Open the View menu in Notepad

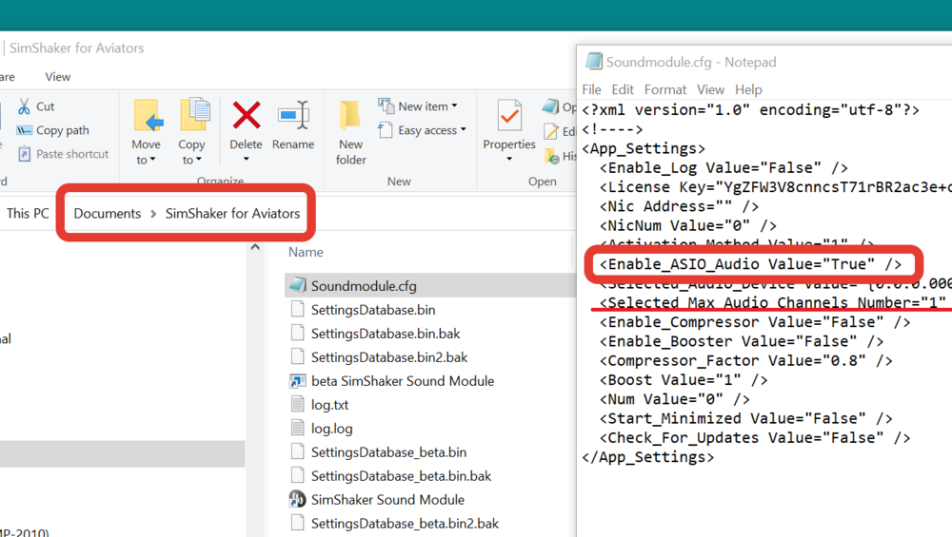click(710, 89)
